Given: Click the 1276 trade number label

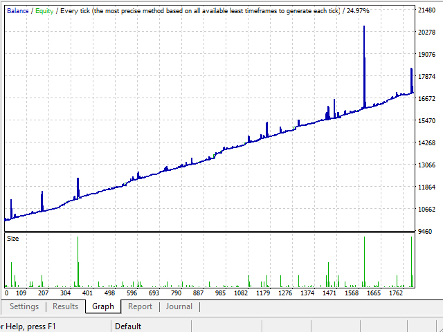Looking at the screenshot, I should [x=285, y=293].
